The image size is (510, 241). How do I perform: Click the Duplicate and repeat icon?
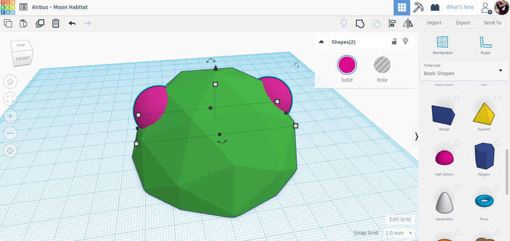click(40, 23)
